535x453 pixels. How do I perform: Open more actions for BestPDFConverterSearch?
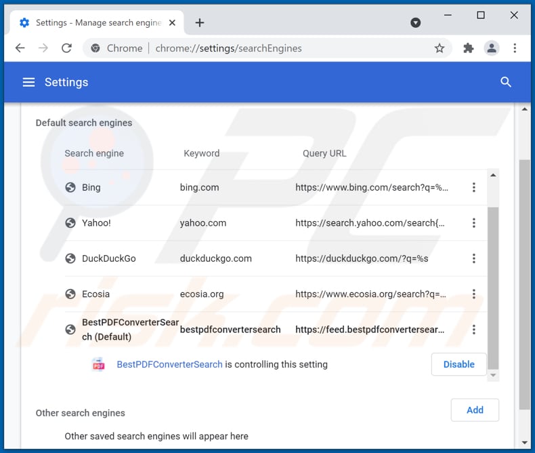point(474,330)
